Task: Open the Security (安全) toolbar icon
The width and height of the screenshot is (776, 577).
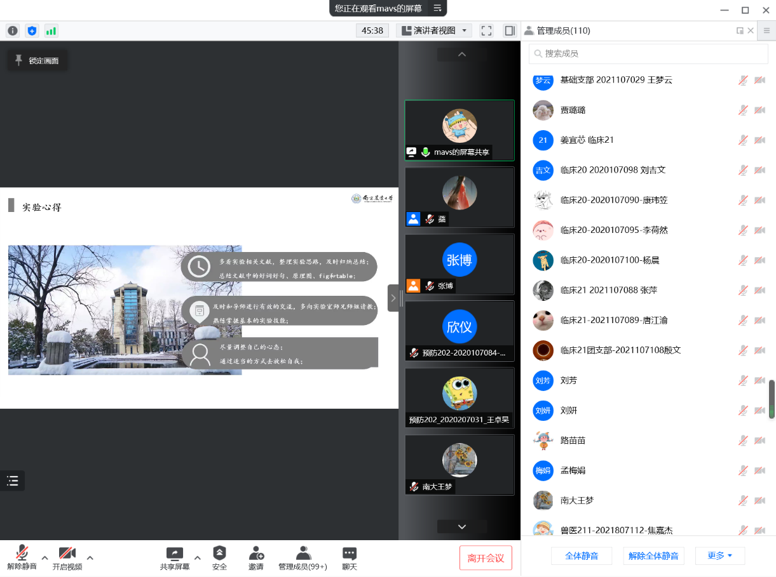Action: [x=219, y=558]
